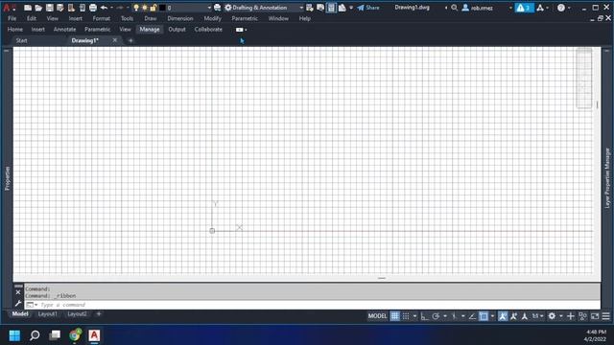
Task: Click the New drawing icon
Action: click(28, 8)
